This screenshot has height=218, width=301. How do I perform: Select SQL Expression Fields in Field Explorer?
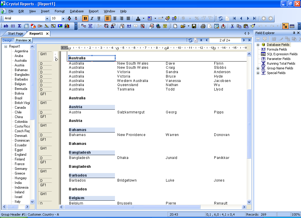[x=282, y=54]
